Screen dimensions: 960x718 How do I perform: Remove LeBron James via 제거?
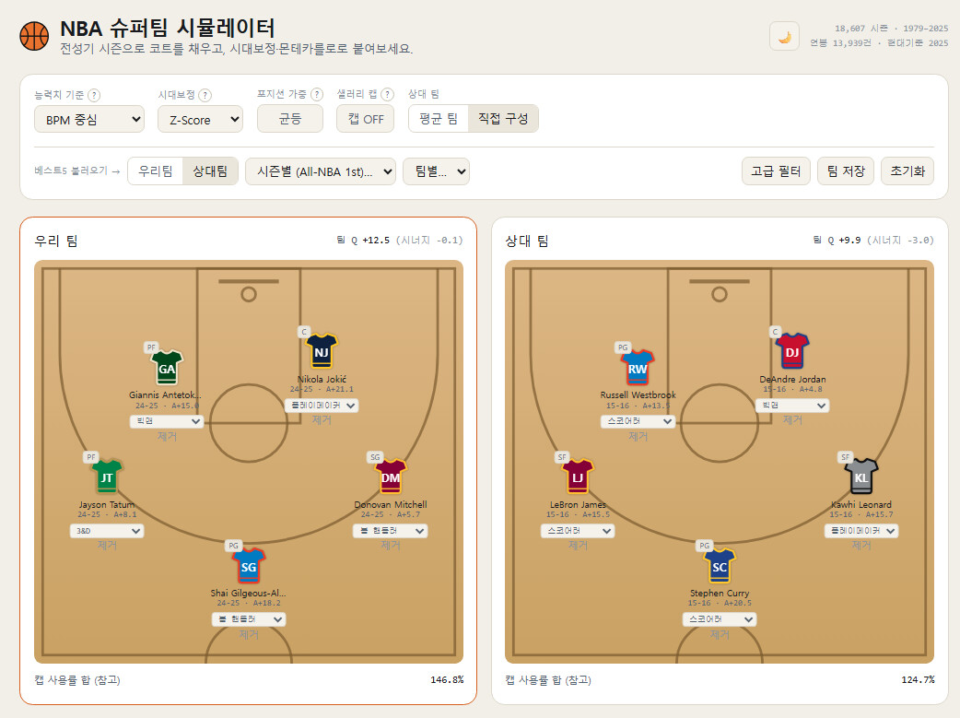point(578,545)
